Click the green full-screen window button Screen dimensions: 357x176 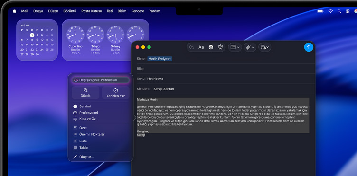(x=149, y=47)
